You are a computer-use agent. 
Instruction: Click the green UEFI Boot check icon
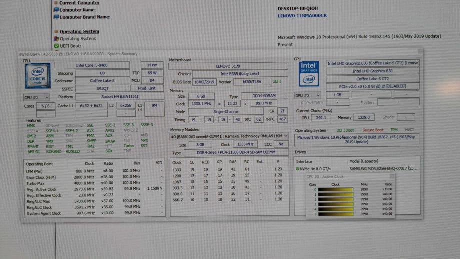point(56,46)
